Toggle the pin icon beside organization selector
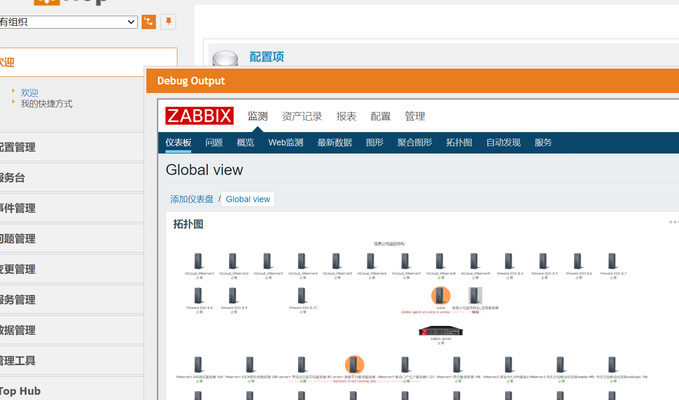Viewport: 679px width, 400px height. tap(168, 21)
